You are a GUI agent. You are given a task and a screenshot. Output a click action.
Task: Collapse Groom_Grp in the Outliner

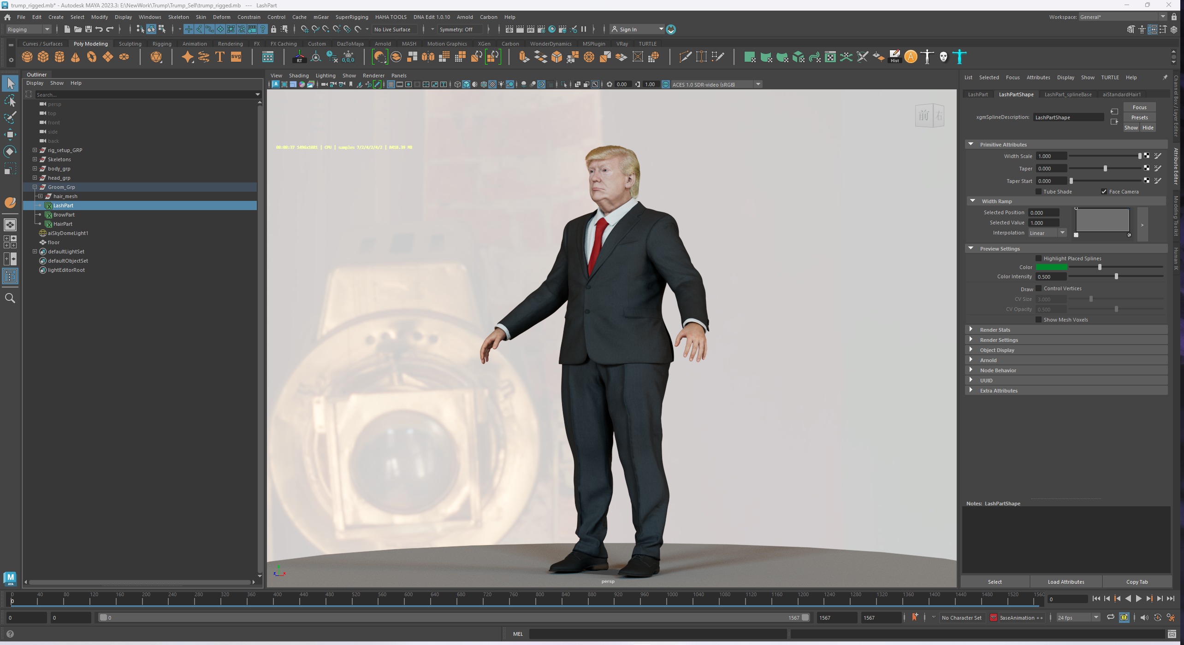click(35, 187)
